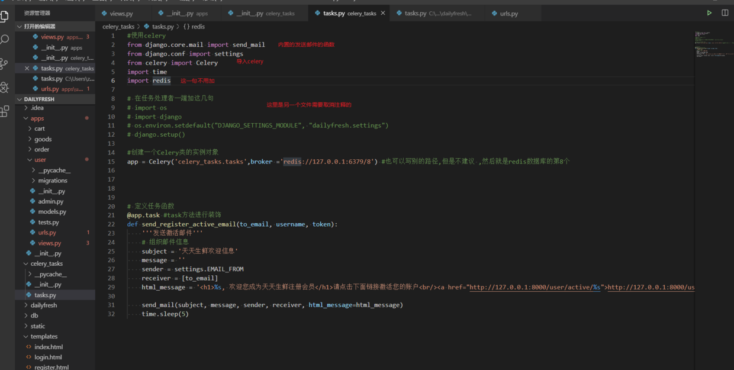
Task: Open tests.py in the file tree
Action: click(55, 222)
